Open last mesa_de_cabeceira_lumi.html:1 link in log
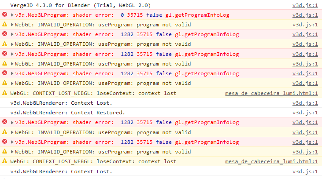The height and width of the screenshot is (179, 322). coord(271,161)
